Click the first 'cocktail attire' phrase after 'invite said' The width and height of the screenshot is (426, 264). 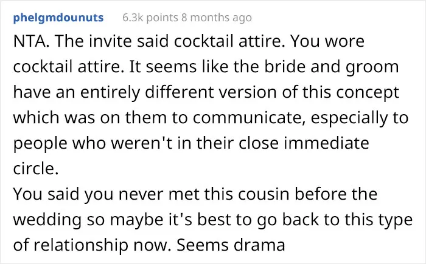[x=229, y=41]
